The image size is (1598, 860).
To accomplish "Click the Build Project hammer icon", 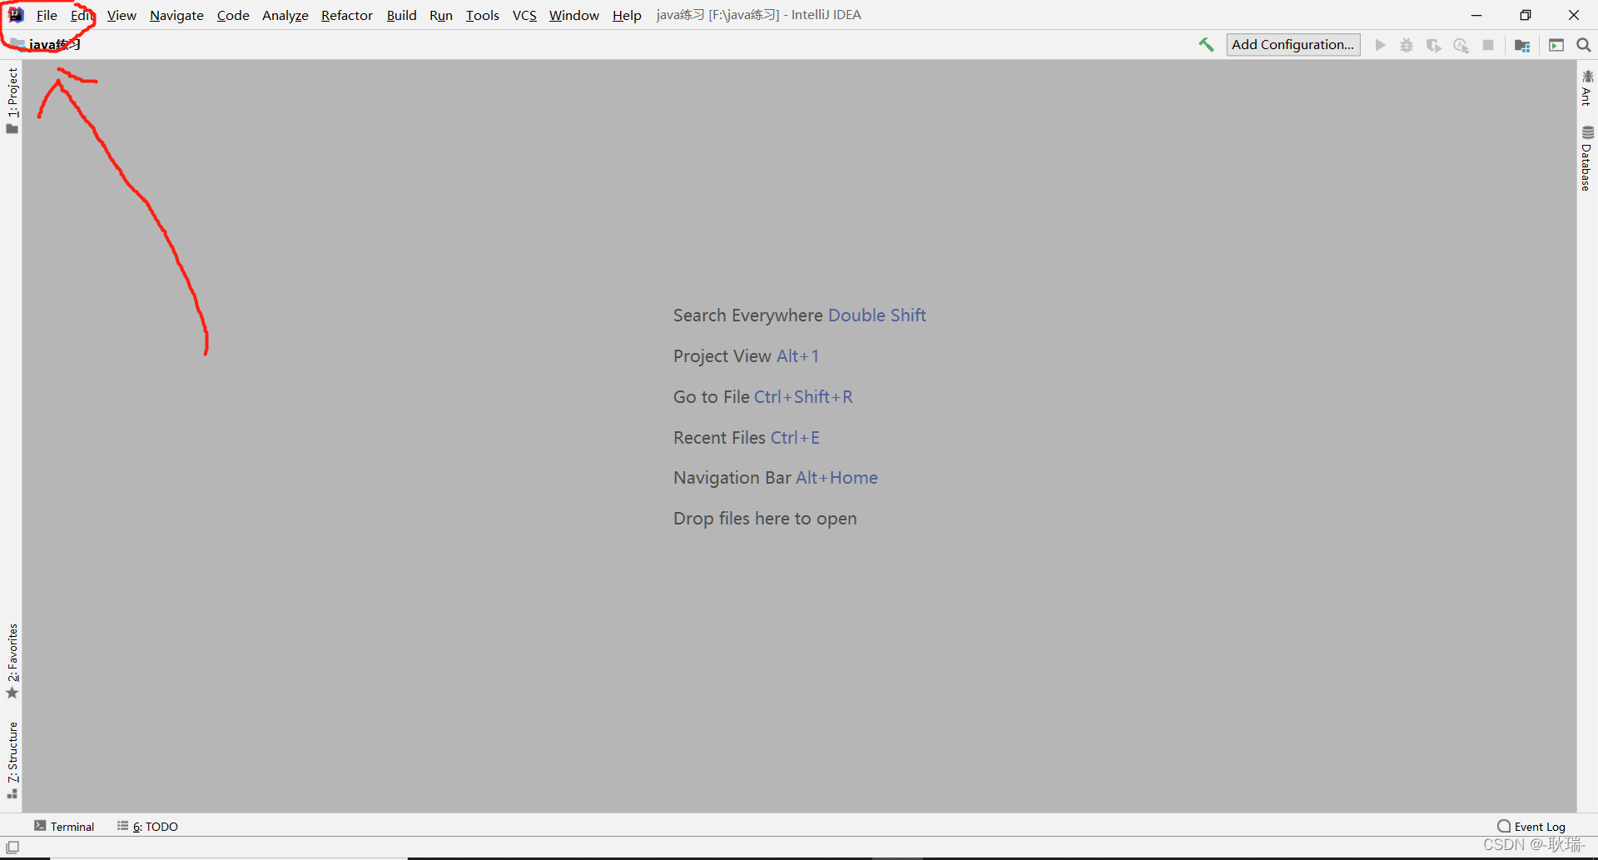I will pyautogui.click(x=1206, y=45).
